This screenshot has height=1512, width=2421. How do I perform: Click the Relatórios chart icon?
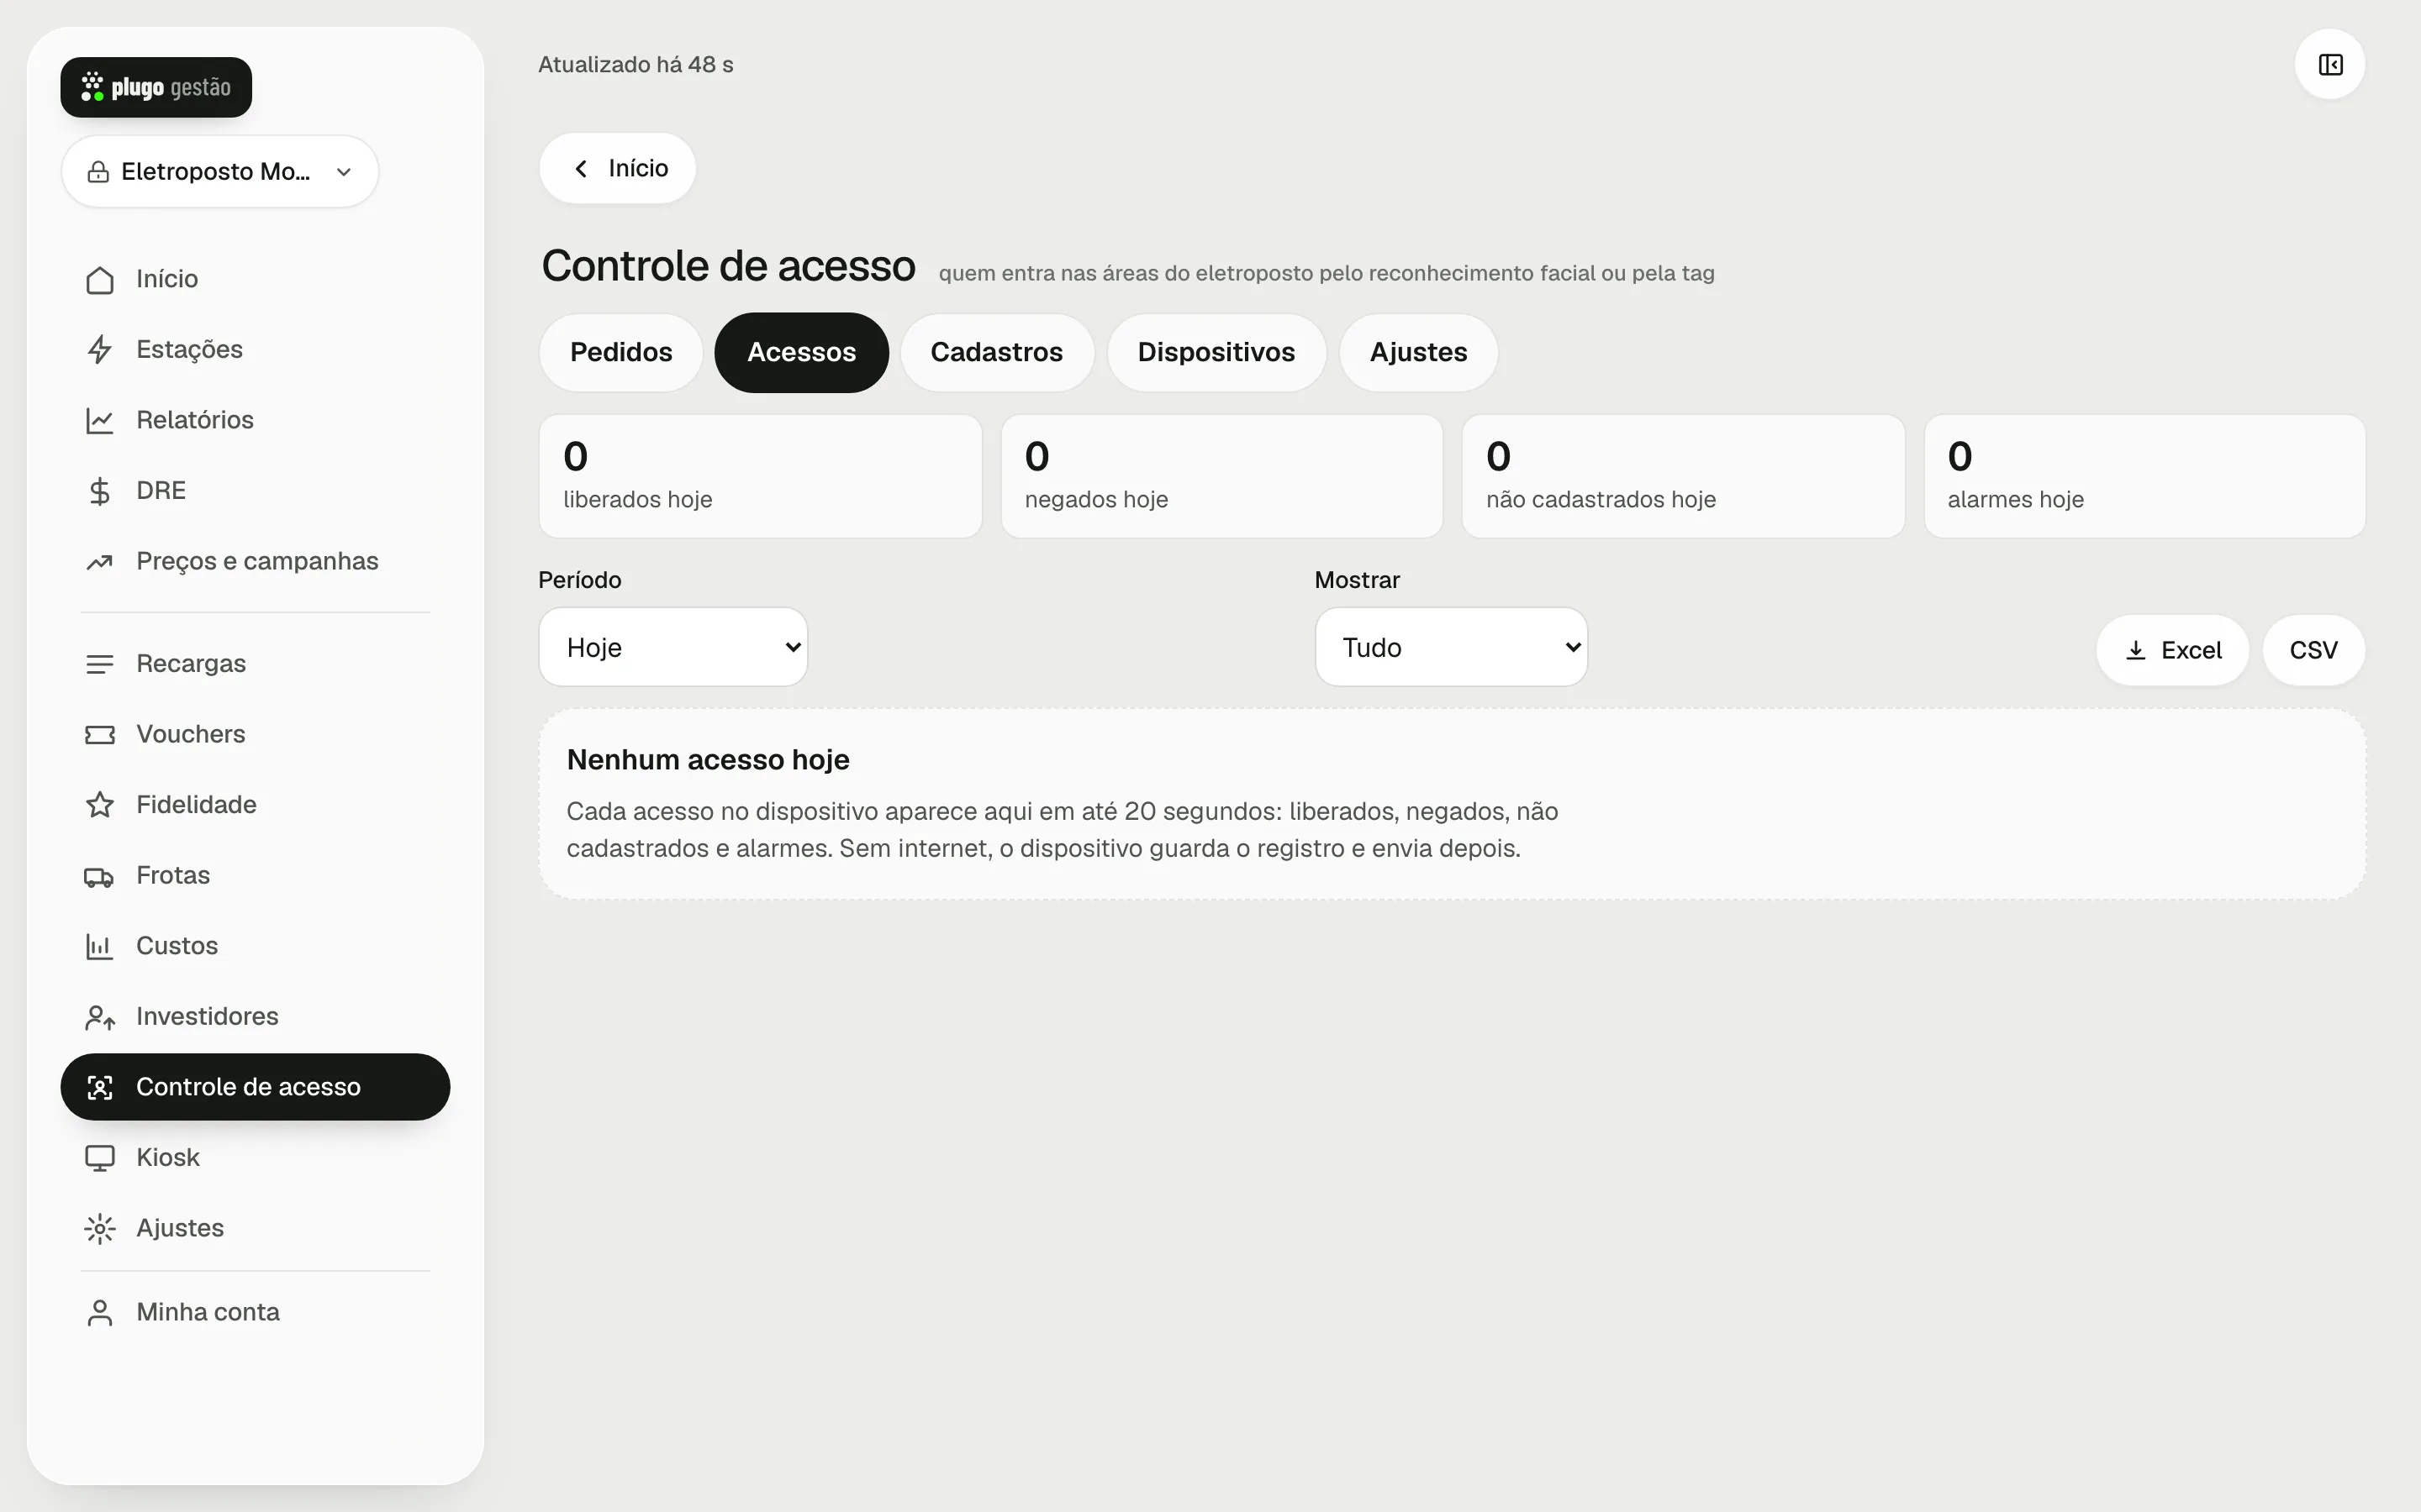[99, 420]
